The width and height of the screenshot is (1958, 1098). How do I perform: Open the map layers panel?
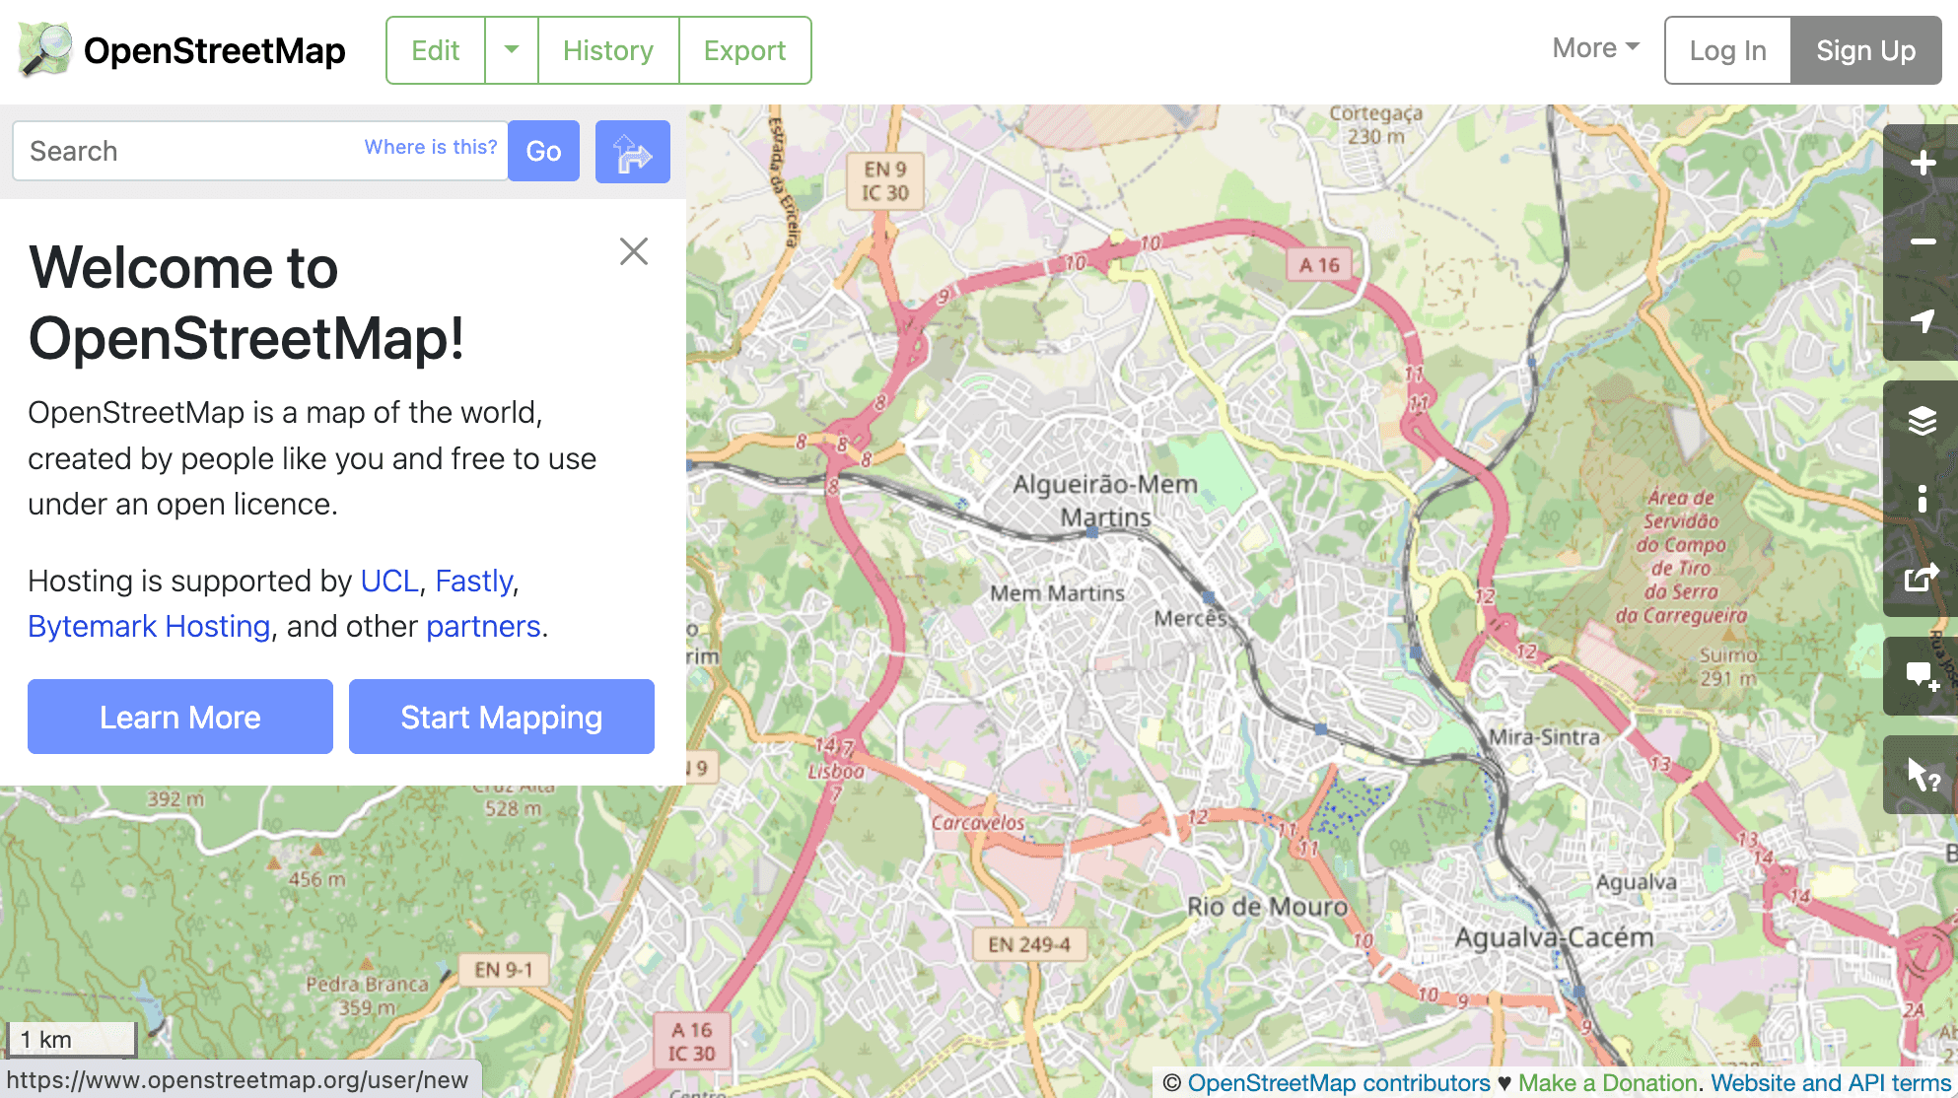pyautogui.click(x=1922, y=420)
